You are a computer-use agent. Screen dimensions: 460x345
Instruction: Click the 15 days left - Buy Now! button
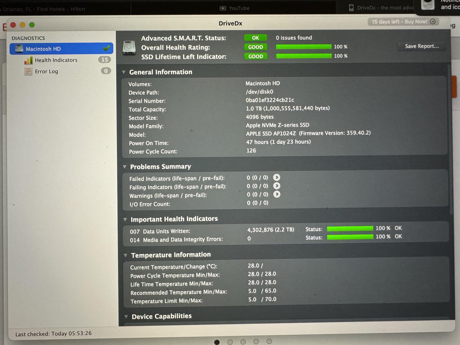[x=403, y=22]
